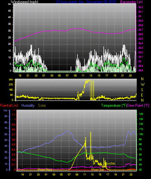The image size is (151, 179).
Task: Click hour label 07 under wind graph
Action: [67, 75]
